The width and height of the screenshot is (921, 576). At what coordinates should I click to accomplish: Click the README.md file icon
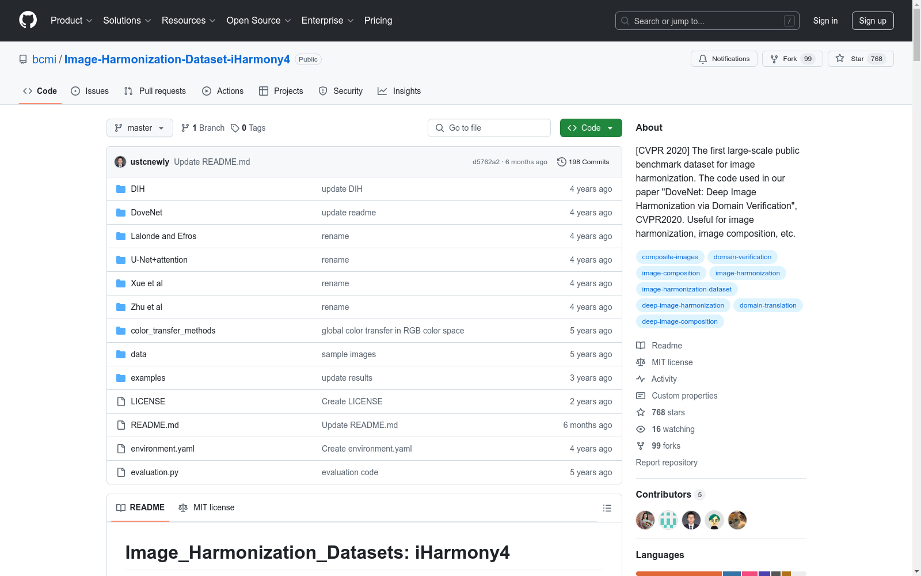pyautogui.click(x=121, y=425)
